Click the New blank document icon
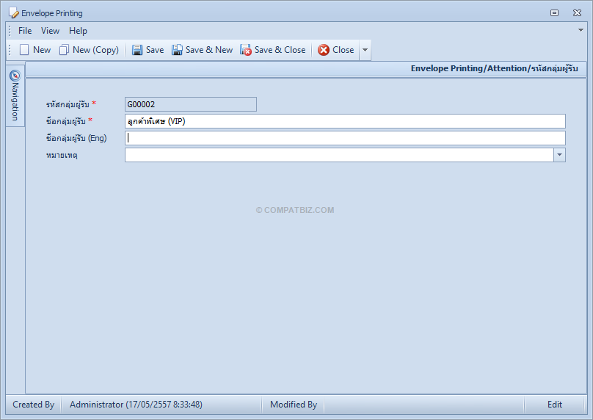Viewport: 593px width, 420px height. coord(24,50)
